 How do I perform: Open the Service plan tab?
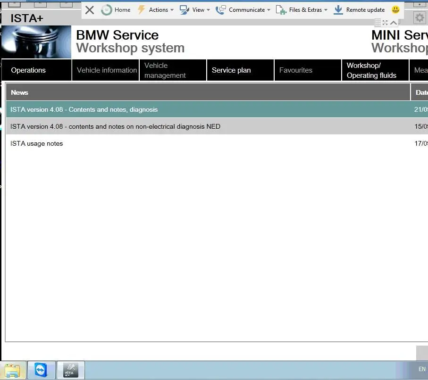tap(240, 70)
